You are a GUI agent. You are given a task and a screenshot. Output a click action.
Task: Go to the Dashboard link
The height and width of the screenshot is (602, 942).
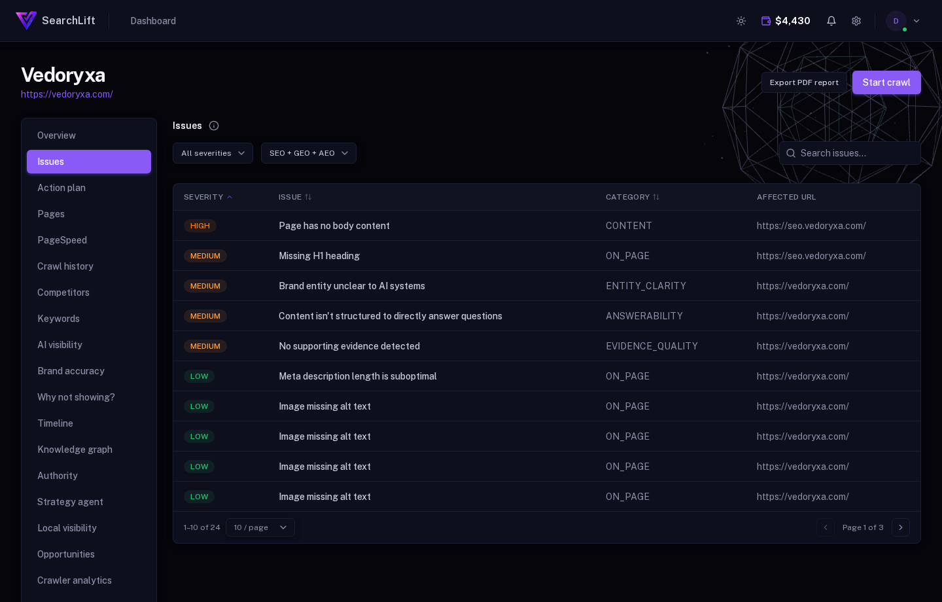tap(153, 21)
